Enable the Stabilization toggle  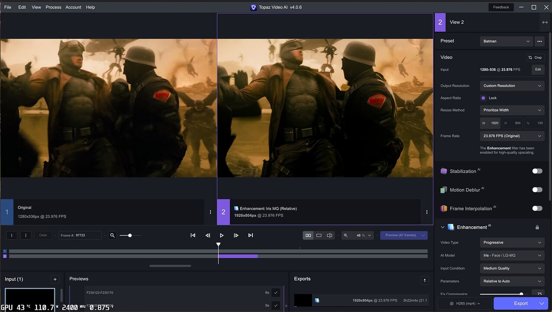tap(537, 171)
